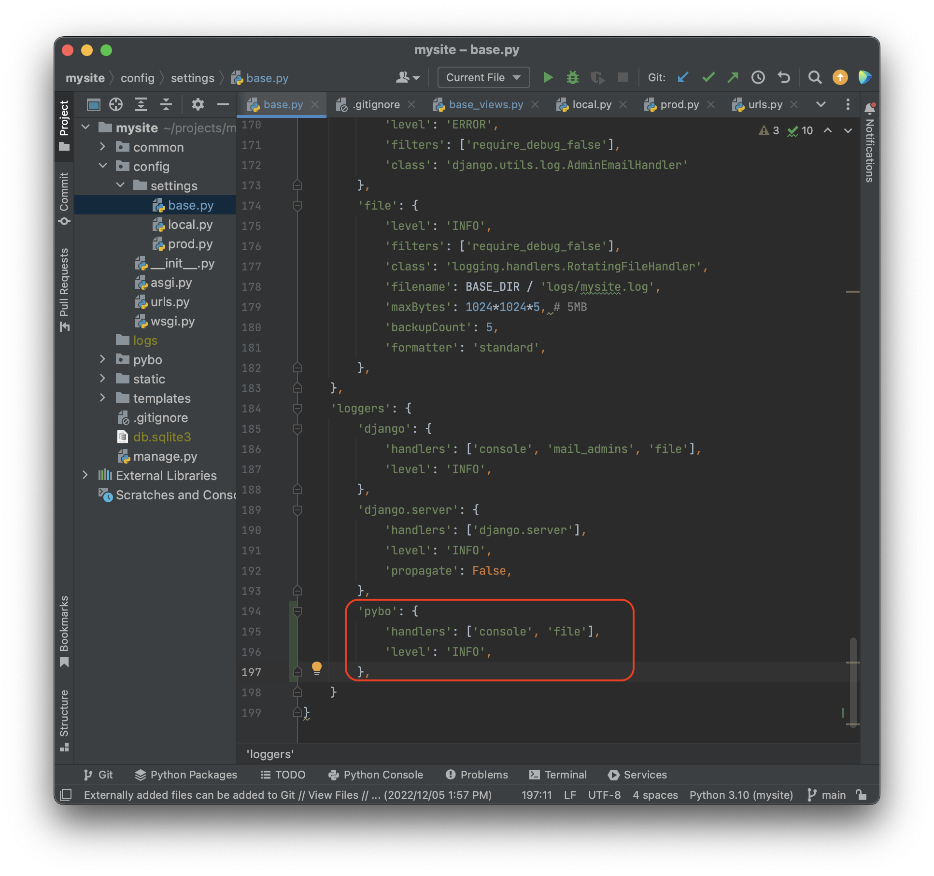
Task: Open Git history clock icon
Action: [758, 77]
